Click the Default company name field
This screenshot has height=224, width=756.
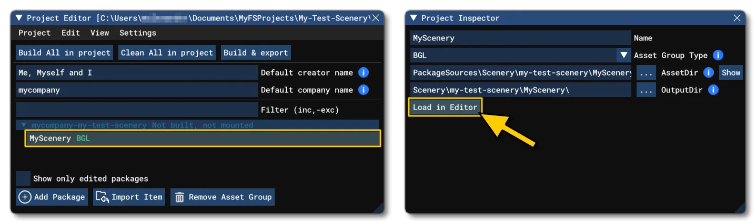click(x=137, y=90)
